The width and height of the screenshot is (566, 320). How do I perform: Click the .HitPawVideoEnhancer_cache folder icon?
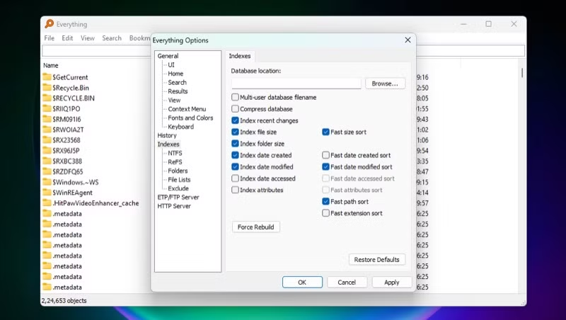click(47, 203)
